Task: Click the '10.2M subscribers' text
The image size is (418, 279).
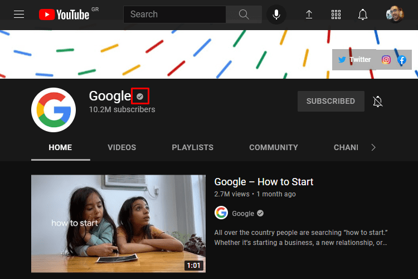Action: tap(122, 109)
